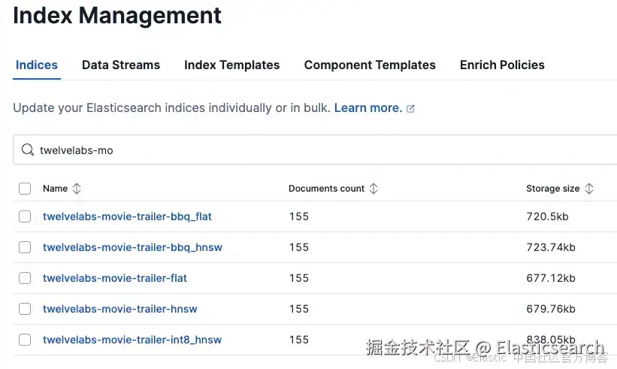Open index twelvelabs-movie-trailer-int8_hnsw
Screen dimensions: 617x369
point(132,340)
